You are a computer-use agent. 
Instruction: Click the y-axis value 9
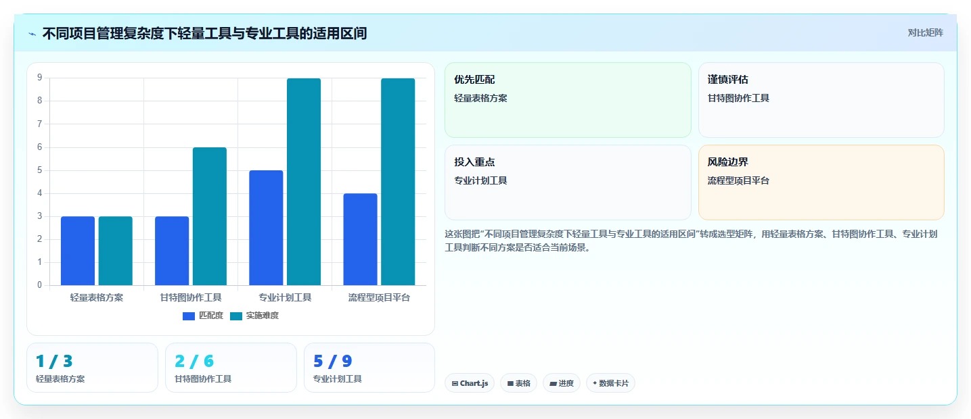40,78
